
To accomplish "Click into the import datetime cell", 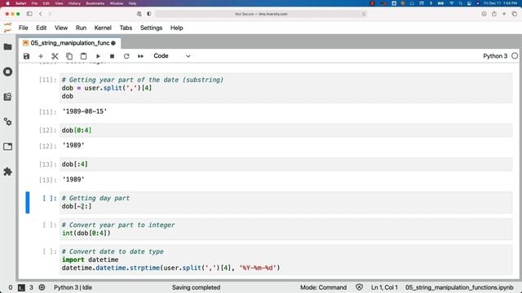I will click(285, 260).
